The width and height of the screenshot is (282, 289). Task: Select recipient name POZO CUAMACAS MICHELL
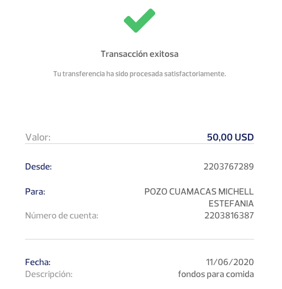tap(199, 192)
